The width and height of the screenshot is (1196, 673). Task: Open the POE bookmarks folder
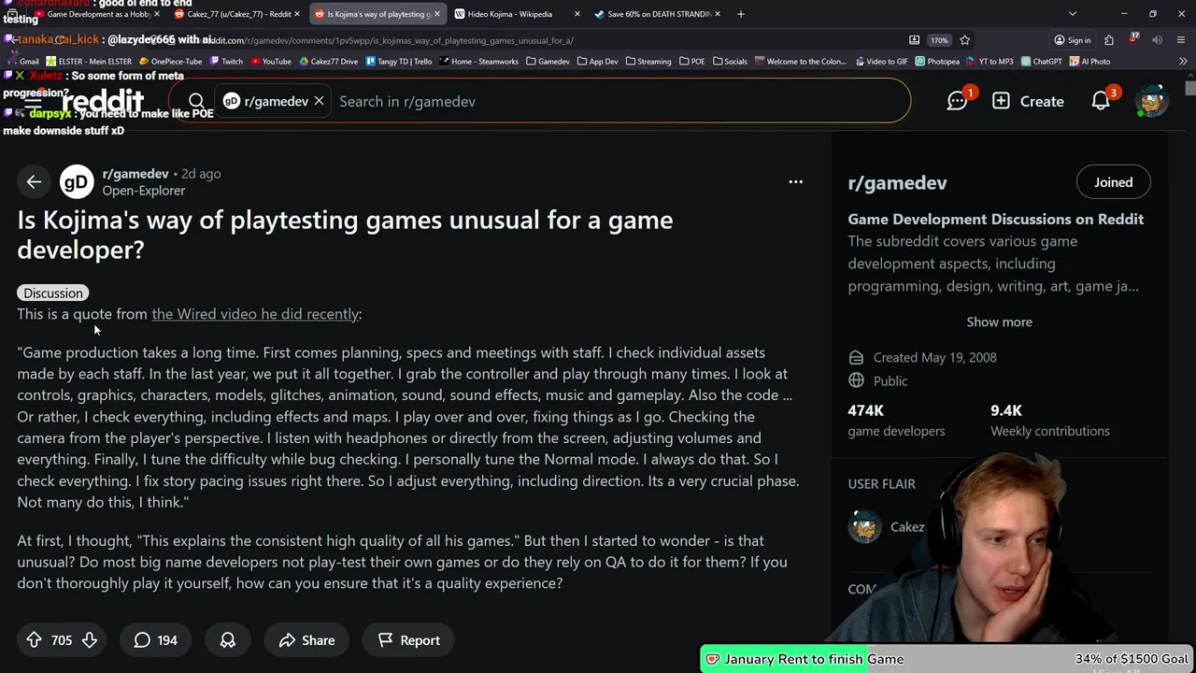coord(691,62)
